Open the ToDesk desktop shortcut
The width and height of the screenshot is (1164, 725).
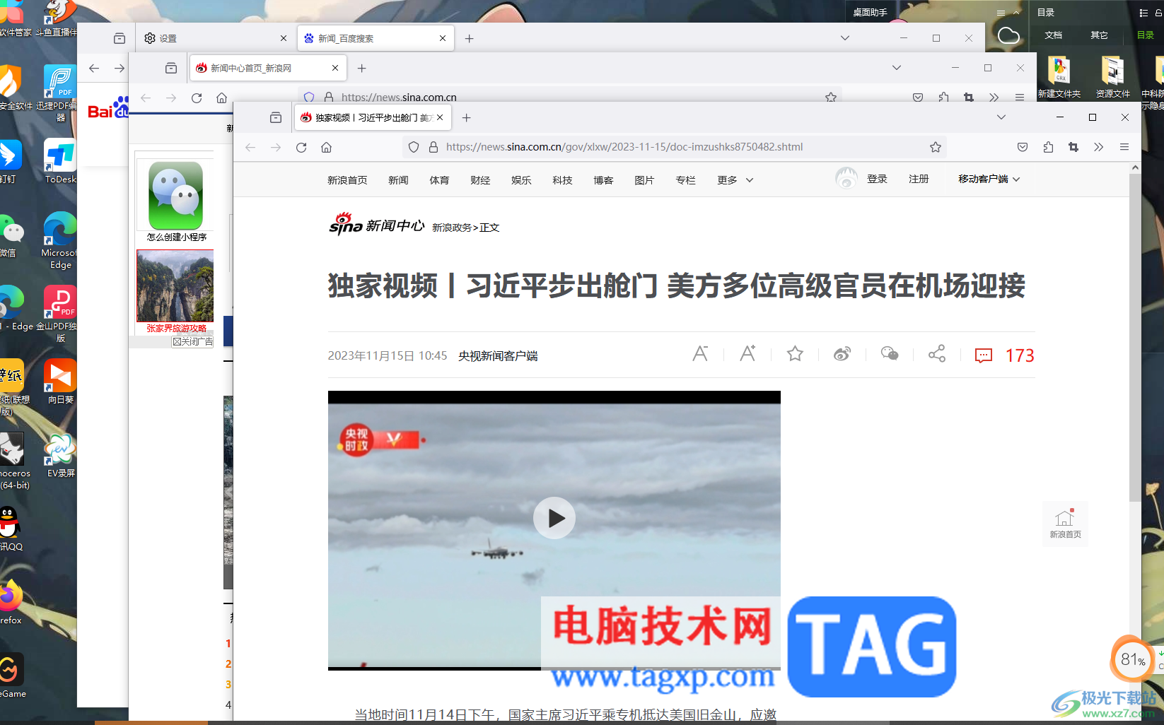60,160
